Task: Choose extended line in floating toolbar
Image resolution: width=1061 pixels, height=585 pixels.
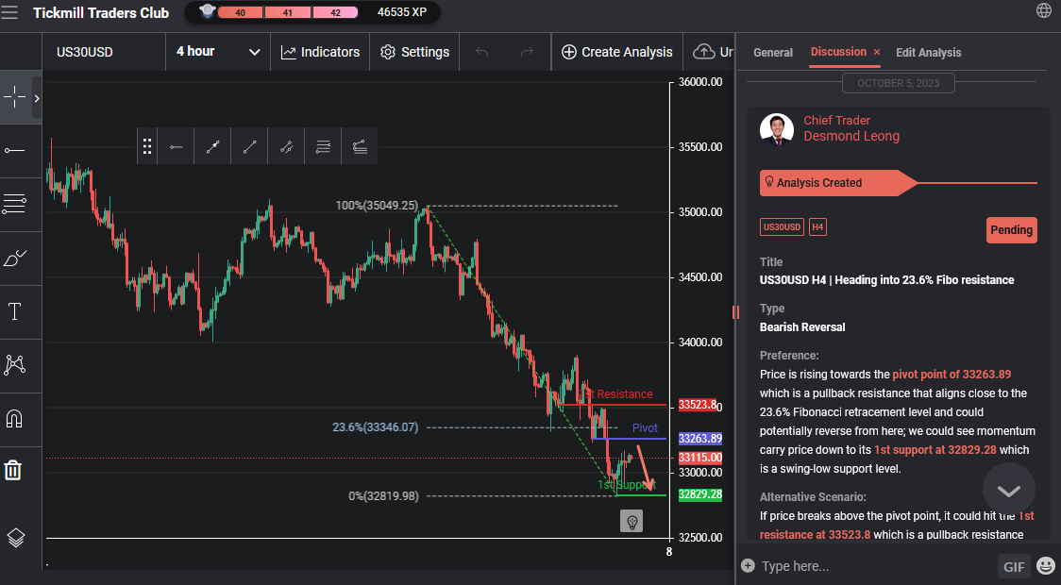Action: pyautogui.click(x=286, y=146)
